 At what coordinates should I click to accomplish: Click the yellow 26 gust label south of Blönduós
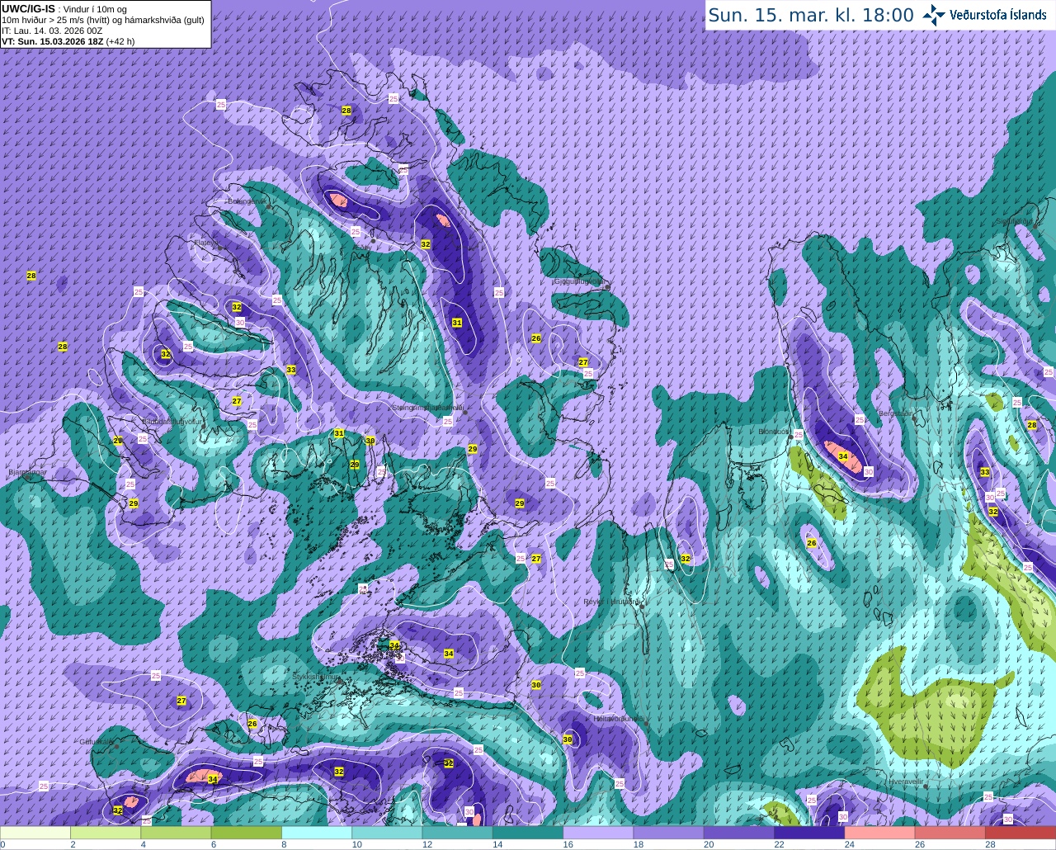click(811, 543)
